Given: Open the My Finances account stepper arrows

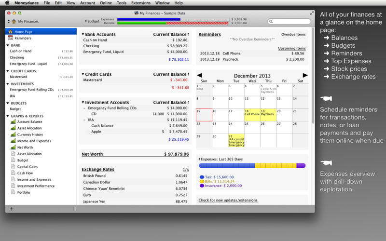Looking at the screenshot, I should [x=9, y=21].
